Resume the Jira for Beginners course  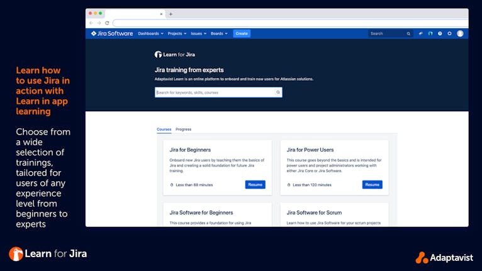point(255,185)
